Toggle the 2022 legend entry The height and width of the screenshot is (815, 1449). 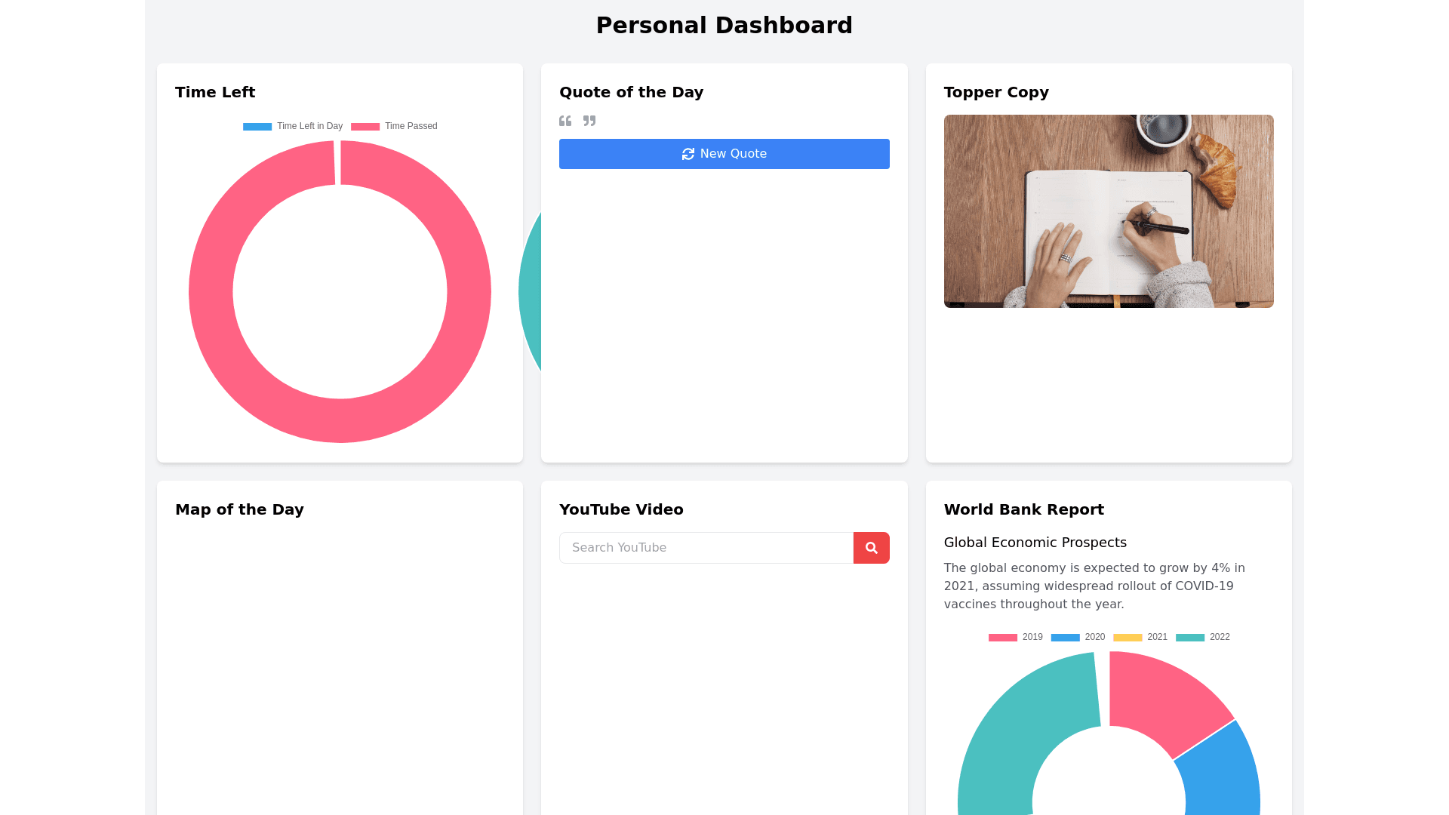[x=1219, y=637]
